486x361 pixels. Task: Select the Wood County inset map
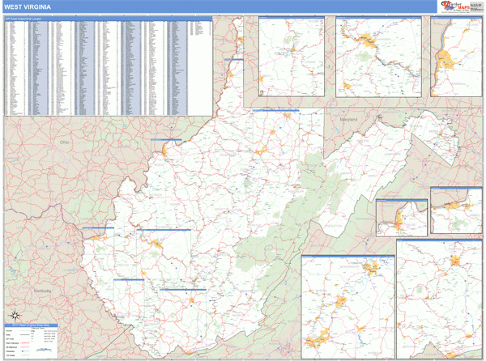pyautogui.click(x=402, y=218)
